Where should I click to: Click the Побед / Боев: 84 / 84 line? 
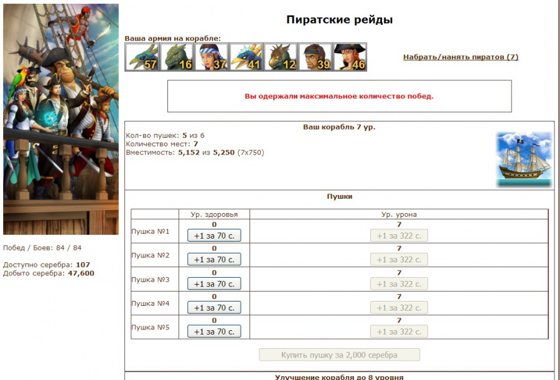tap(42, 248)
